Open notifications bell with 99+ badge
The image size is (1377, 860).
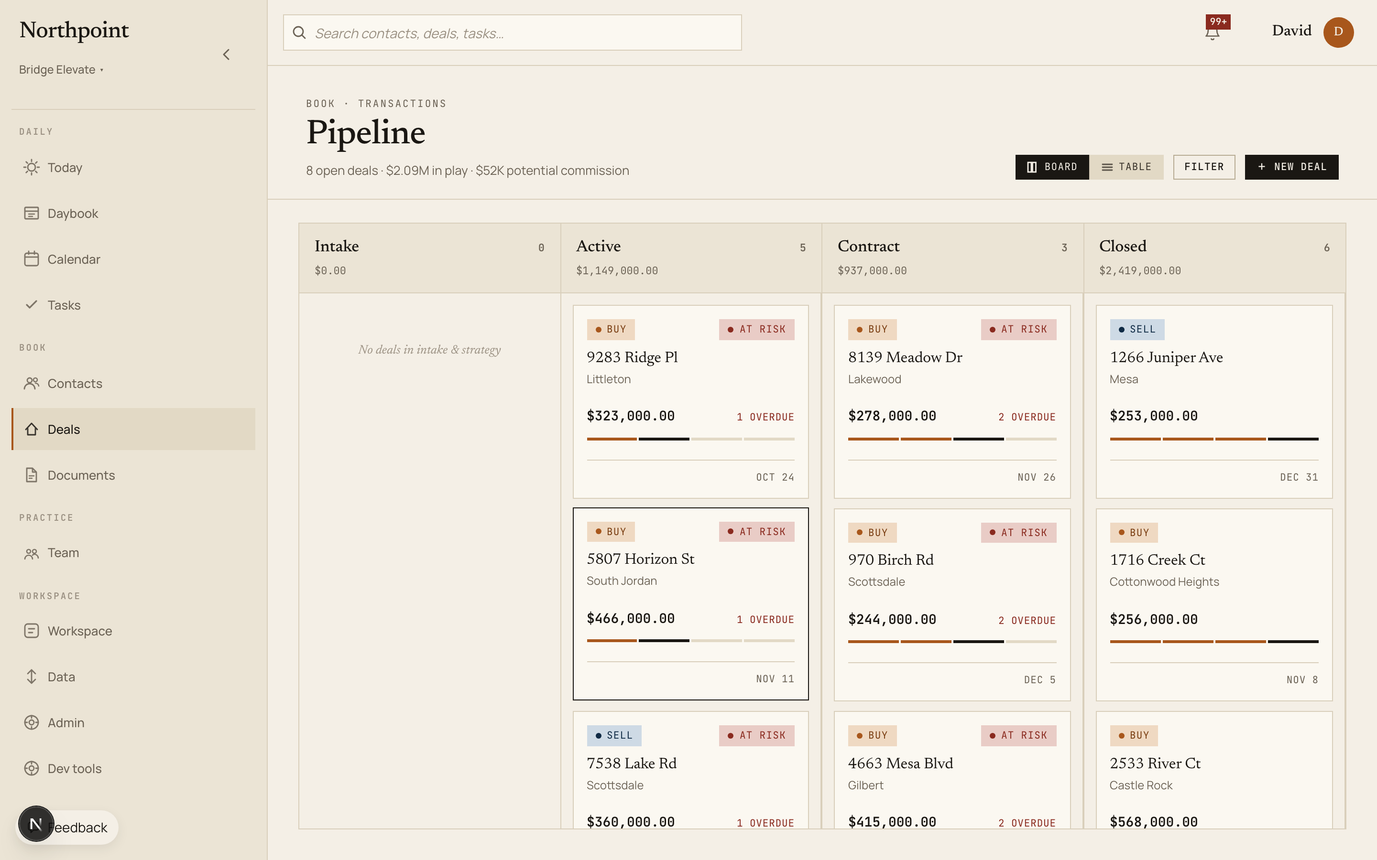click(1213, 32)
